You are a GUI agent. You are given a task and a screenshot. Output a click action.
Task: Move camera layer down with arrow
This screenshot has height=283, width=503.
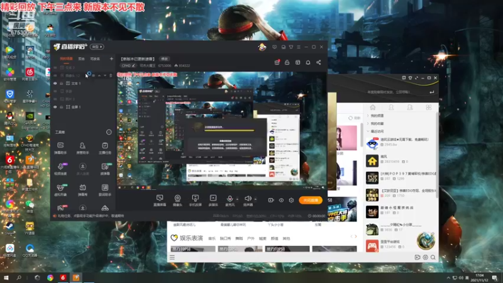105,75
